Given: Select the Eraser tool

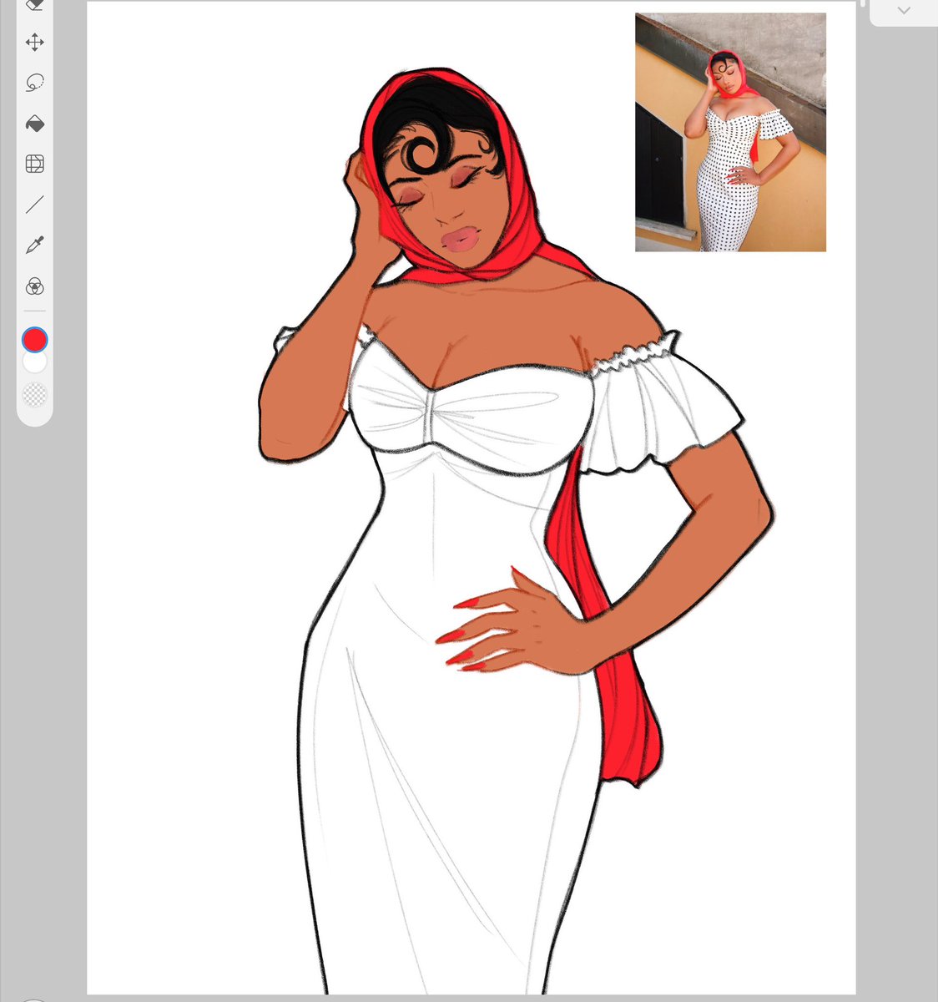Looking at the screenshot, I should (x=34, y=5).
